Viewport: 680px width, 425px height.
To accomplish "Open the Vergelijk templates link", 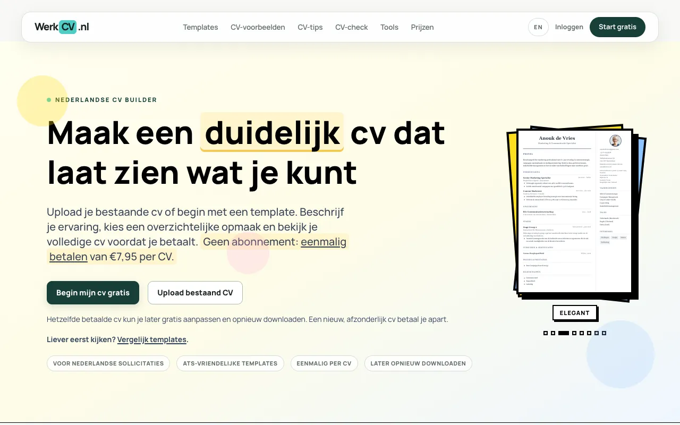I will click(x=152, y=339).
